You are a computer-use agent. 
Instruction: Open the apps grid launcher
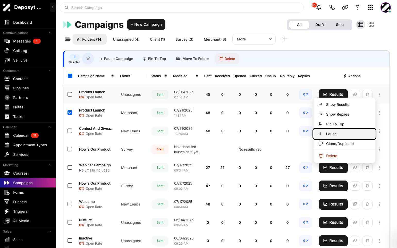(371, 7)
